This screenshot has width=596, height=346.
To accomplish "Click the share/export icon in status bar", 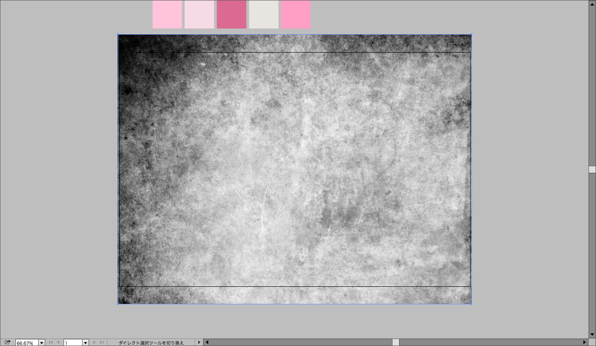I will [x=7, y=342].
